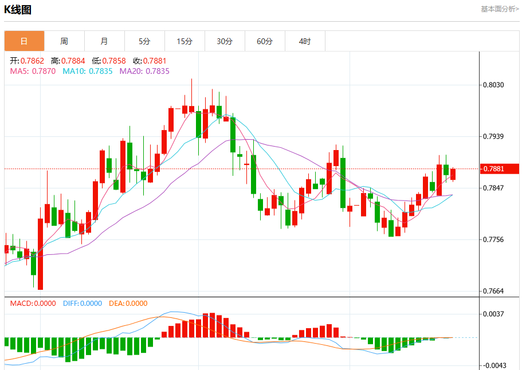Open the 30分 interval tab
522x370 pixels.
click(x=225, y=41)
